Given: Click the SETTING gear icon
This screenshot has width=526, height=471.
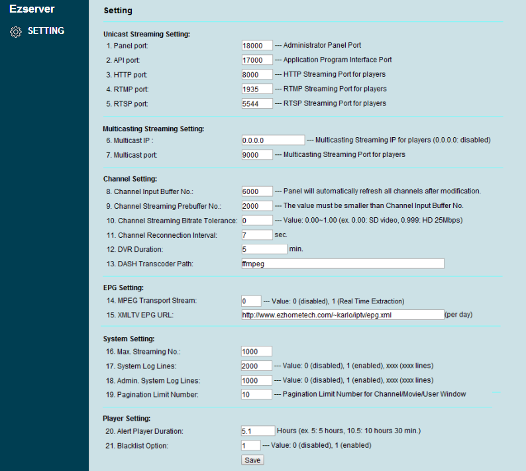Looking at the screenshot, I should click(x=15, y=32).
